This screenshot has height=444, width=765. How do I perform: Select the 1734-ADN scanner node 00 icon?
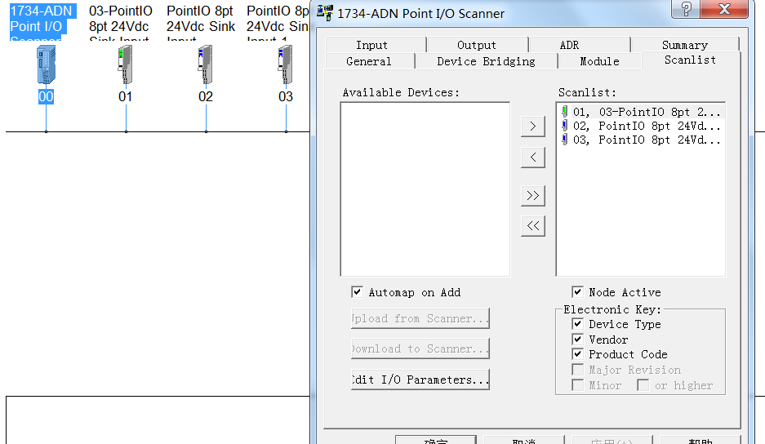pos(46,65)
